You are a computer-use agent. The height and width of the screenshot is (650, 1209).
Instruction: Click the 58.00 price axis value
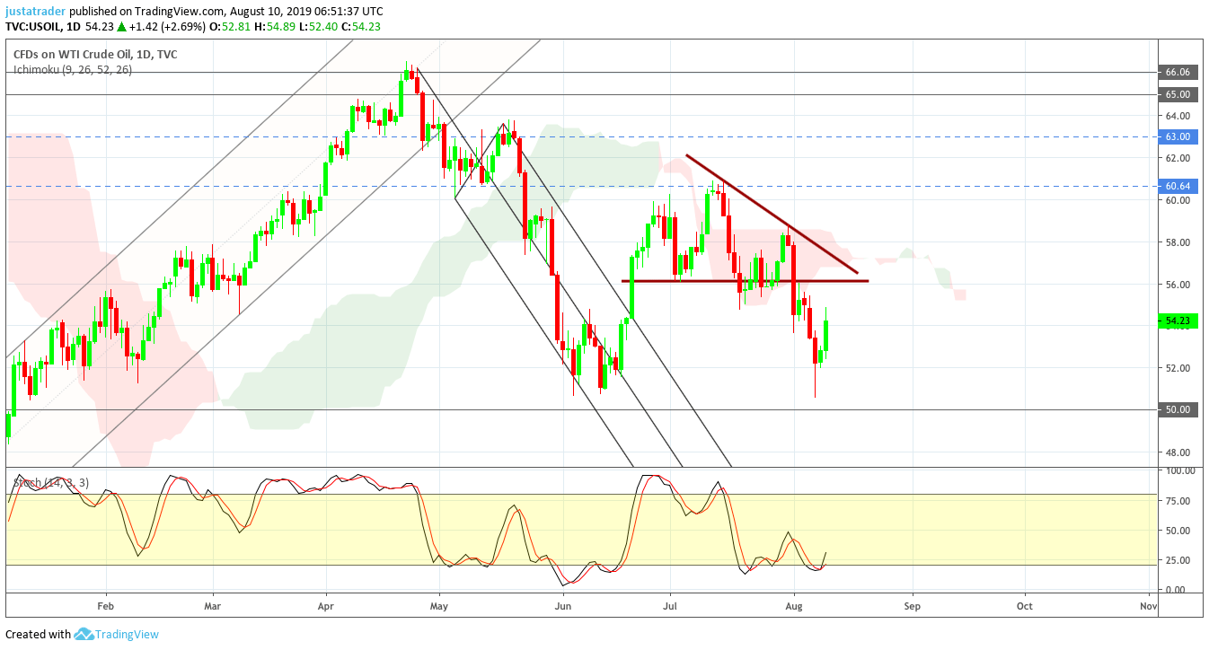[1178, 242]
